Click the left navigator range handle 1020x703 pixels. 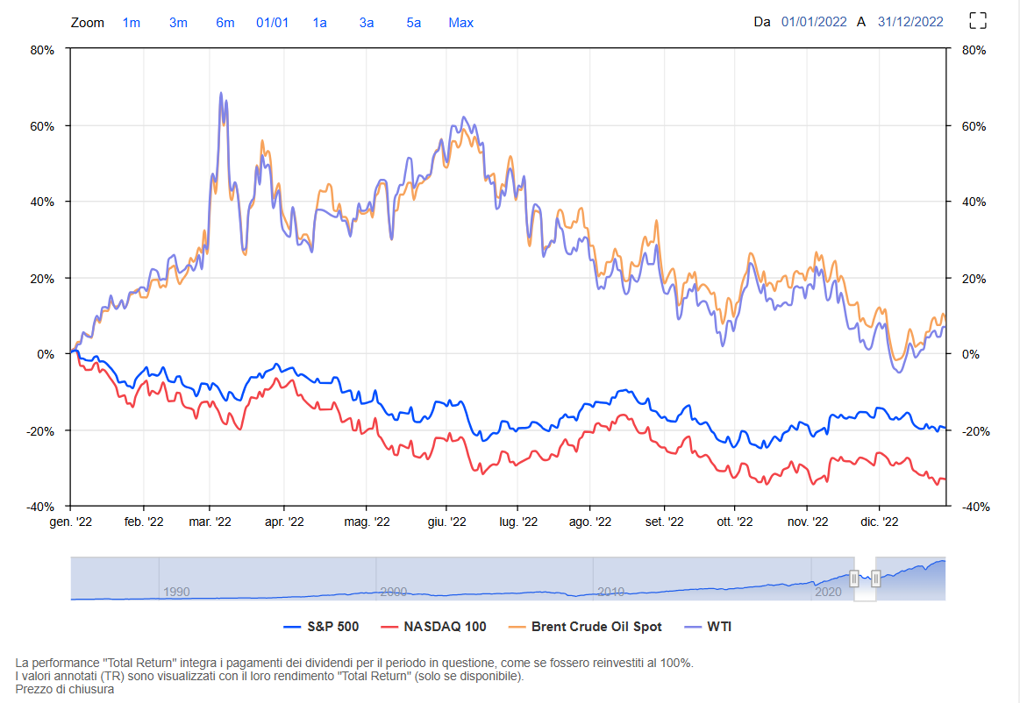click(x=854, y=579)
